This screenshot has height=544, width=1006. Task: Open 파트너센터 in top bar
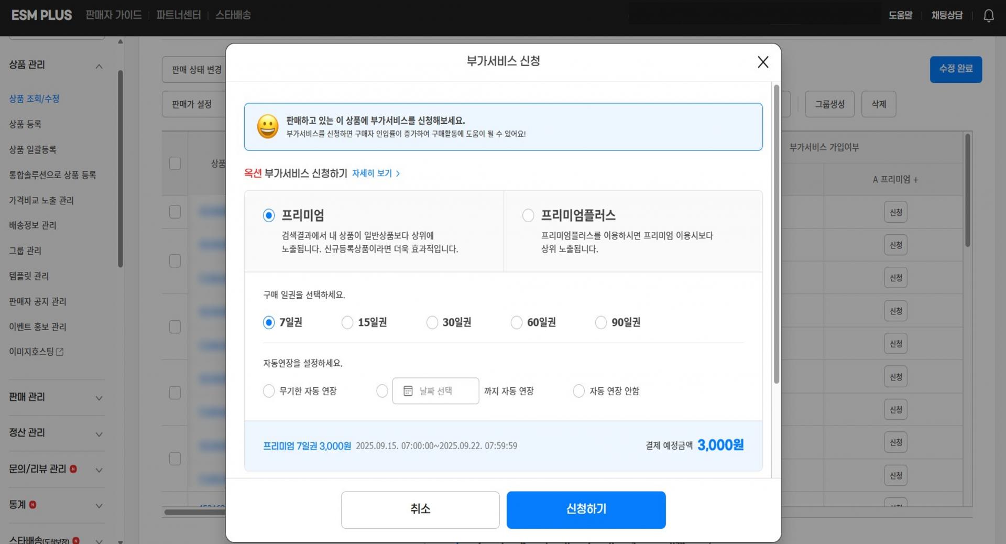tap(179, 15)
